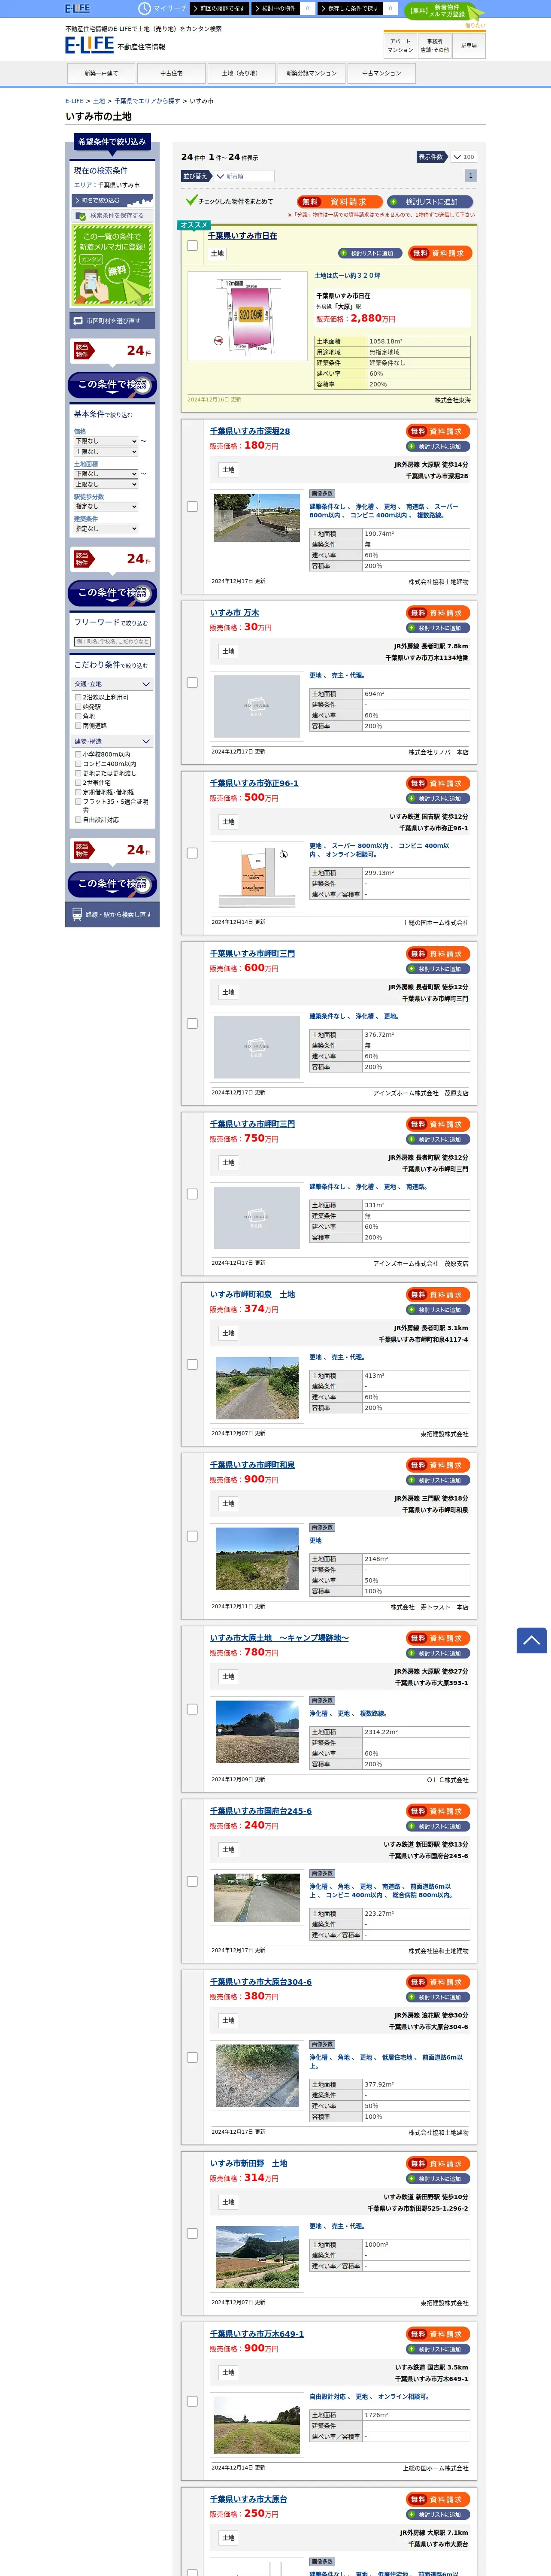Screen dimensions: 551x2576
Task: Switch to 新築一戸建て tab
Action: pos(100,73)
